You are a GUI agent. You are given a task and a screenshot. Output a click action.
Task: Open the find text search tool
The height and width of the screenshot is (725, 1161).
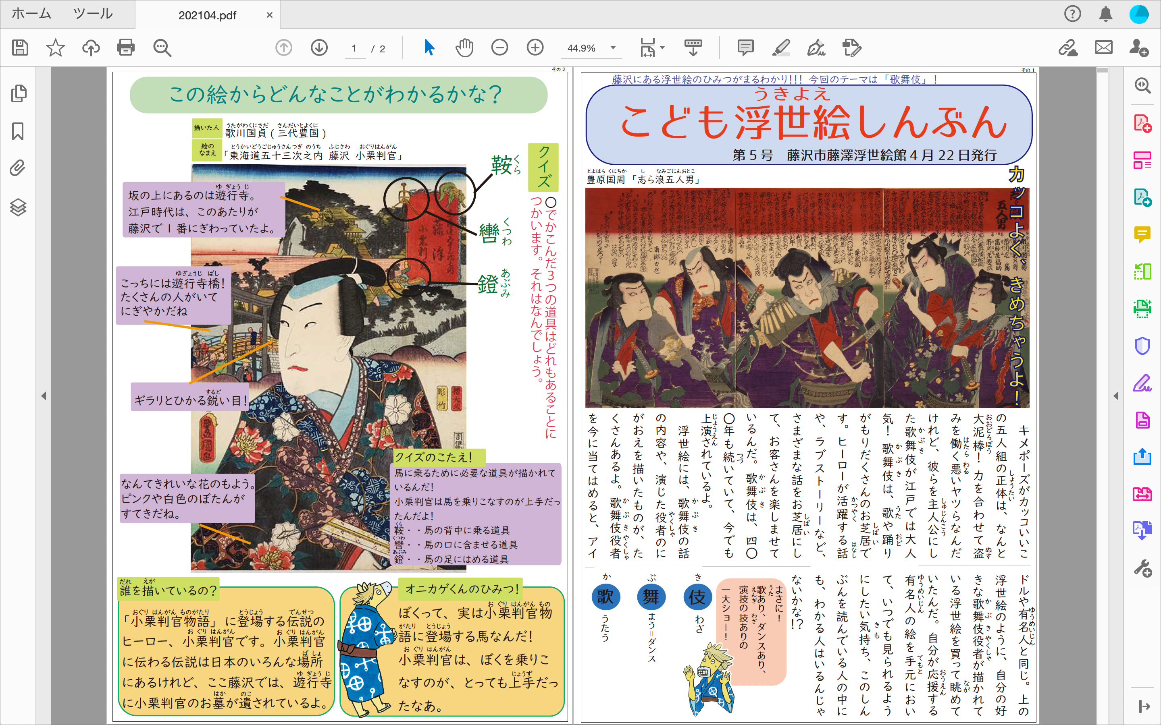point(162,48)
